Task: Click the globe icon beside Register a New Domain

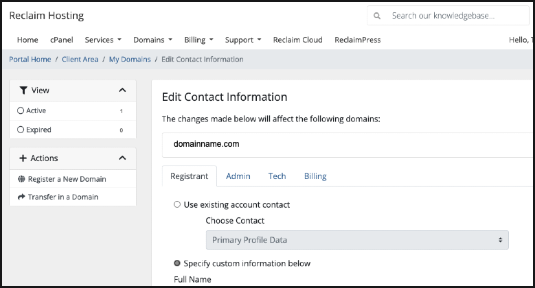Action: pyautogui.click(x=21, y=179)
